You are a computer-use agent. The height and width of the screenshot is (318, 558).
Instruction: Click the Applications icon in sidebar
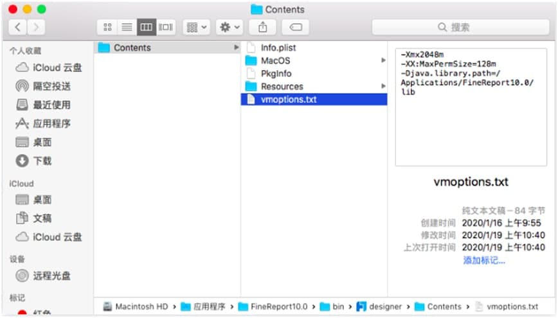(x=22, y=123)
